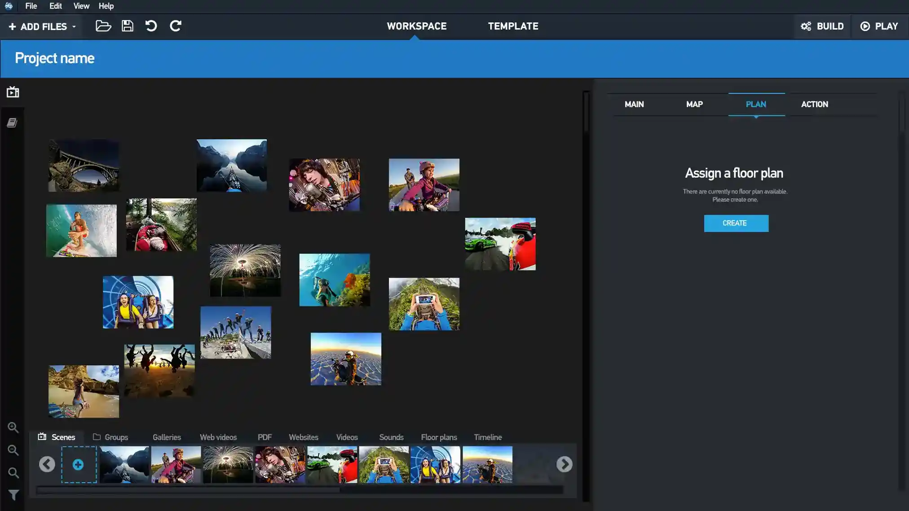The image size is (909, 511).
Task: Select the beach woman thumbnail
Action: 84,391
